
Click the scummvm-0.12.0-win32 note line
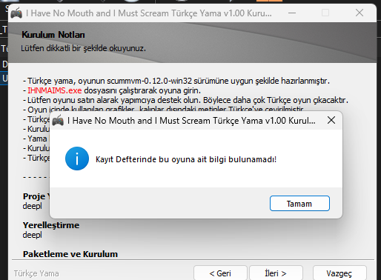(176, 81)
